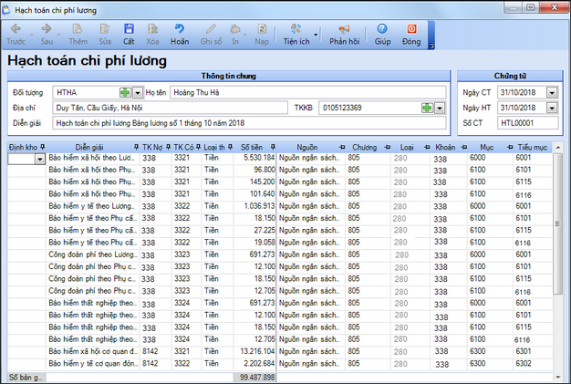
Task: Pin the Diễn giải column
Action: coord(136,147)
